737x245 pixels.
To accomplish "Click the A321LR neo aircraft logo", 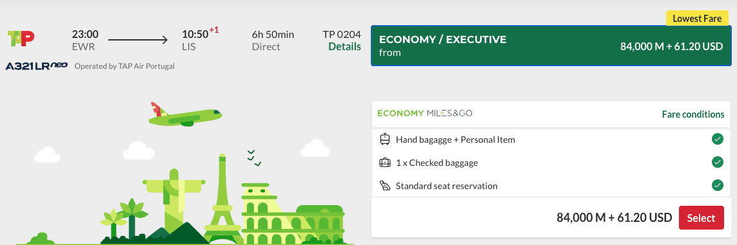I will 37,66.
